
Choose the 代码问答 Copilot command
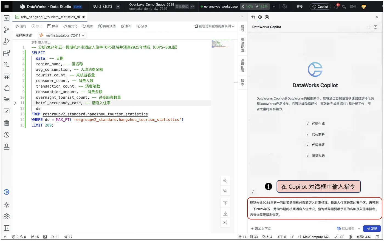[315, 145]
